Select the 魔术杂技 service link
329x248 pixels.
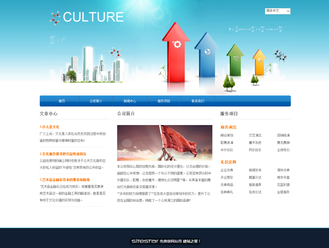click(255, 143)
